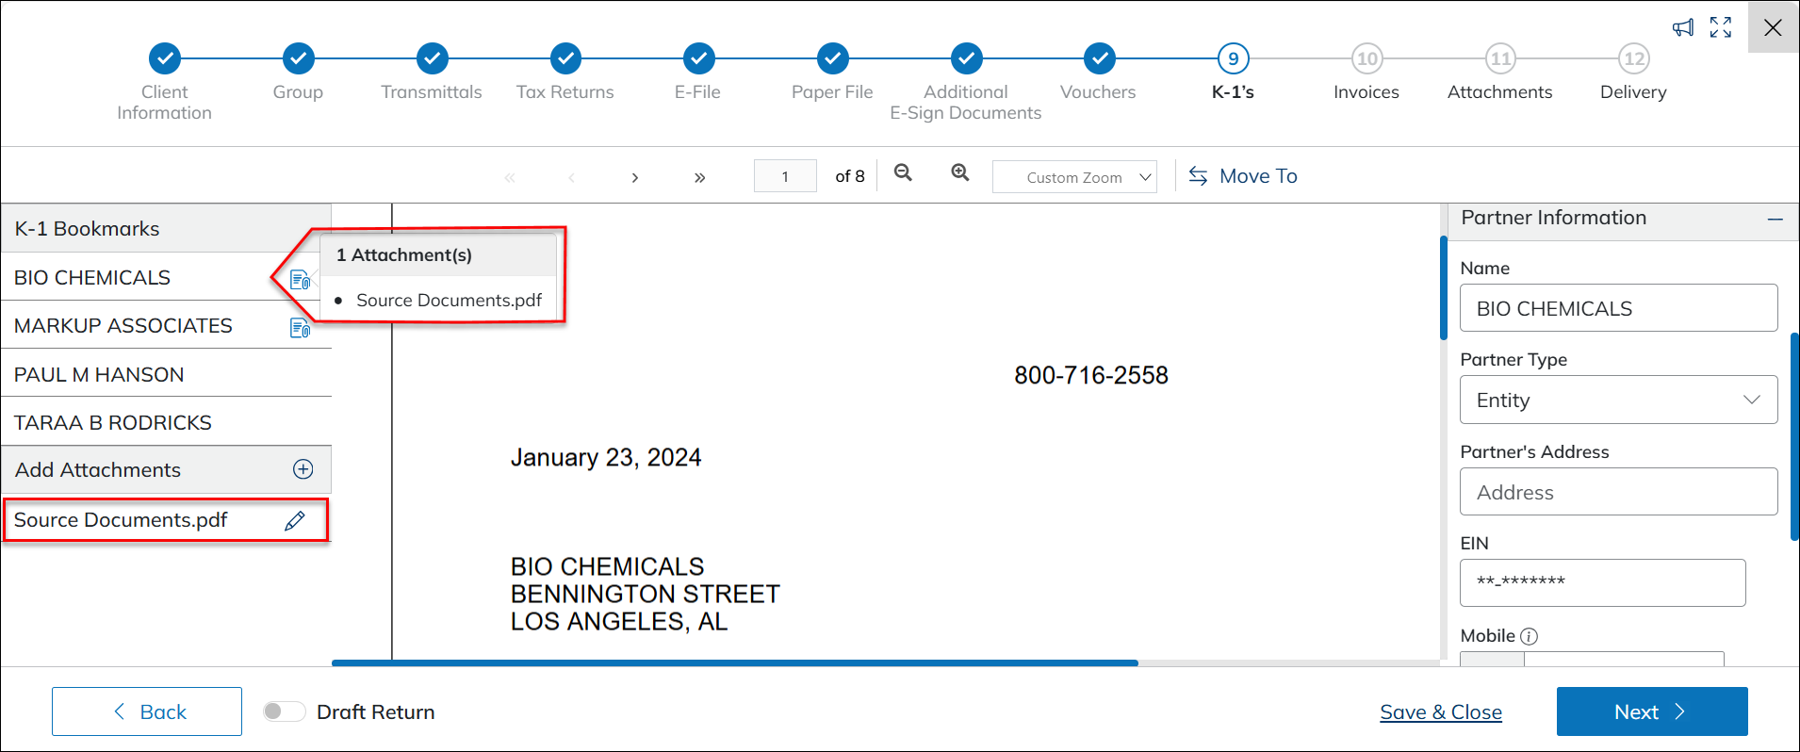1800x752 pixels.
Task: Click the plus icon in Add Attachments
Action: (303, 469)
